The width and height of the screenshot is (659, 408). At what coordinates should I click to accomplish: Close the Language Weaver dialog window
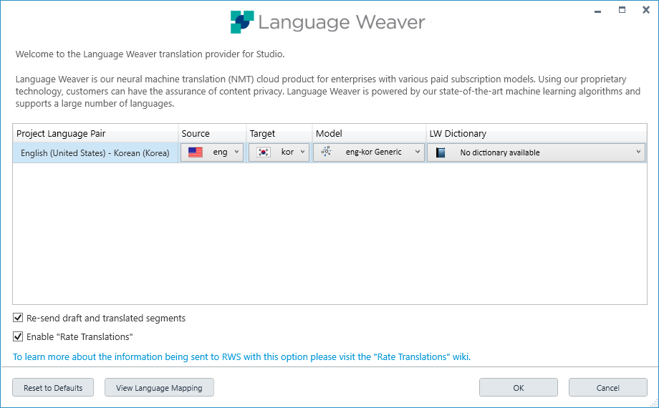646,10
